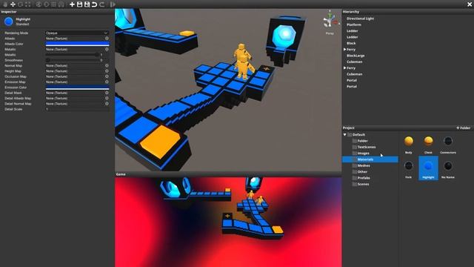
Task: Click the Albedo Color swatch
Action: pos(77,44)
